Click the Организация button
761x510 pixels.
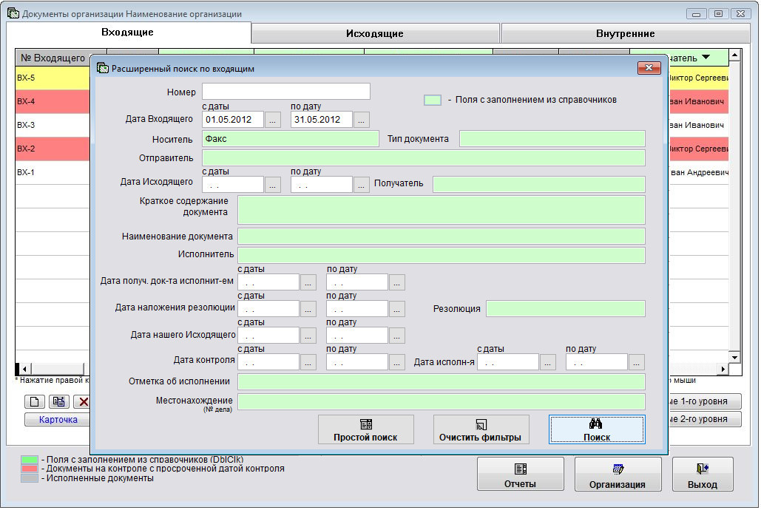[618, 474]
